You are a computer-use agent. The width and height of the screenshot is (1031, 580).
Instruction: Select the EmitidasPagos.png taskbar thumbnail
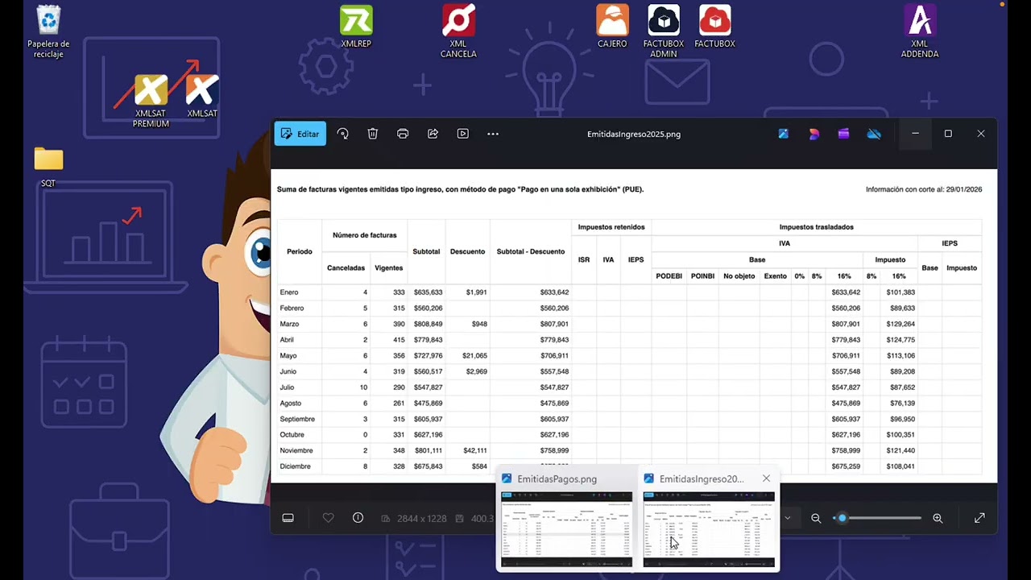pos(566,520)
